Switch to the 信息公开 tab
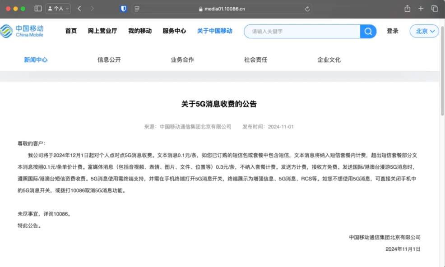This screenshot has width=445, height=267. 109,60
